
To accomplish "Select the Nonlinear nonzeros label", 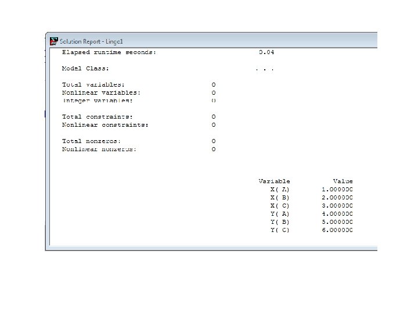I will (99, 149).
